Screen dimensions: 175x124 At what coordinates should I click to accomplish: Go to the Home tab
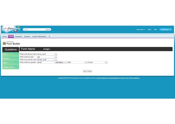5,36
